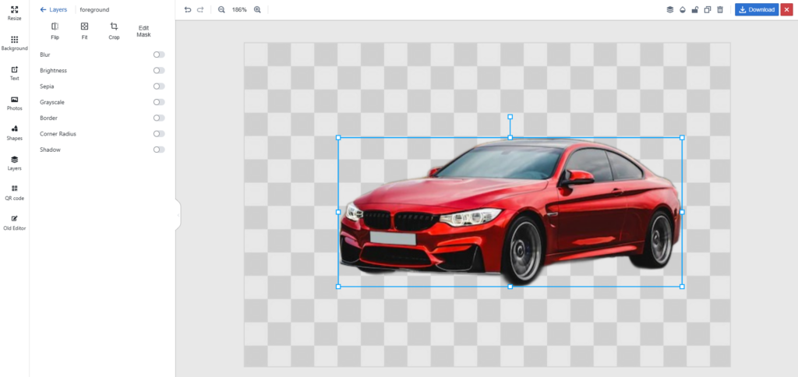The height and width of the screenshot is (377, 798).
Task: Collapse the left side panel handle
Action: (x=178, y=215)
